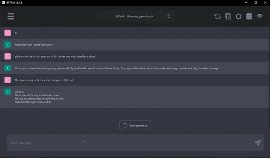This screenshot has height=158, width=270.
Task: Click 'This is nice, now write me a short song' text
Action: (x=44, y=80)
